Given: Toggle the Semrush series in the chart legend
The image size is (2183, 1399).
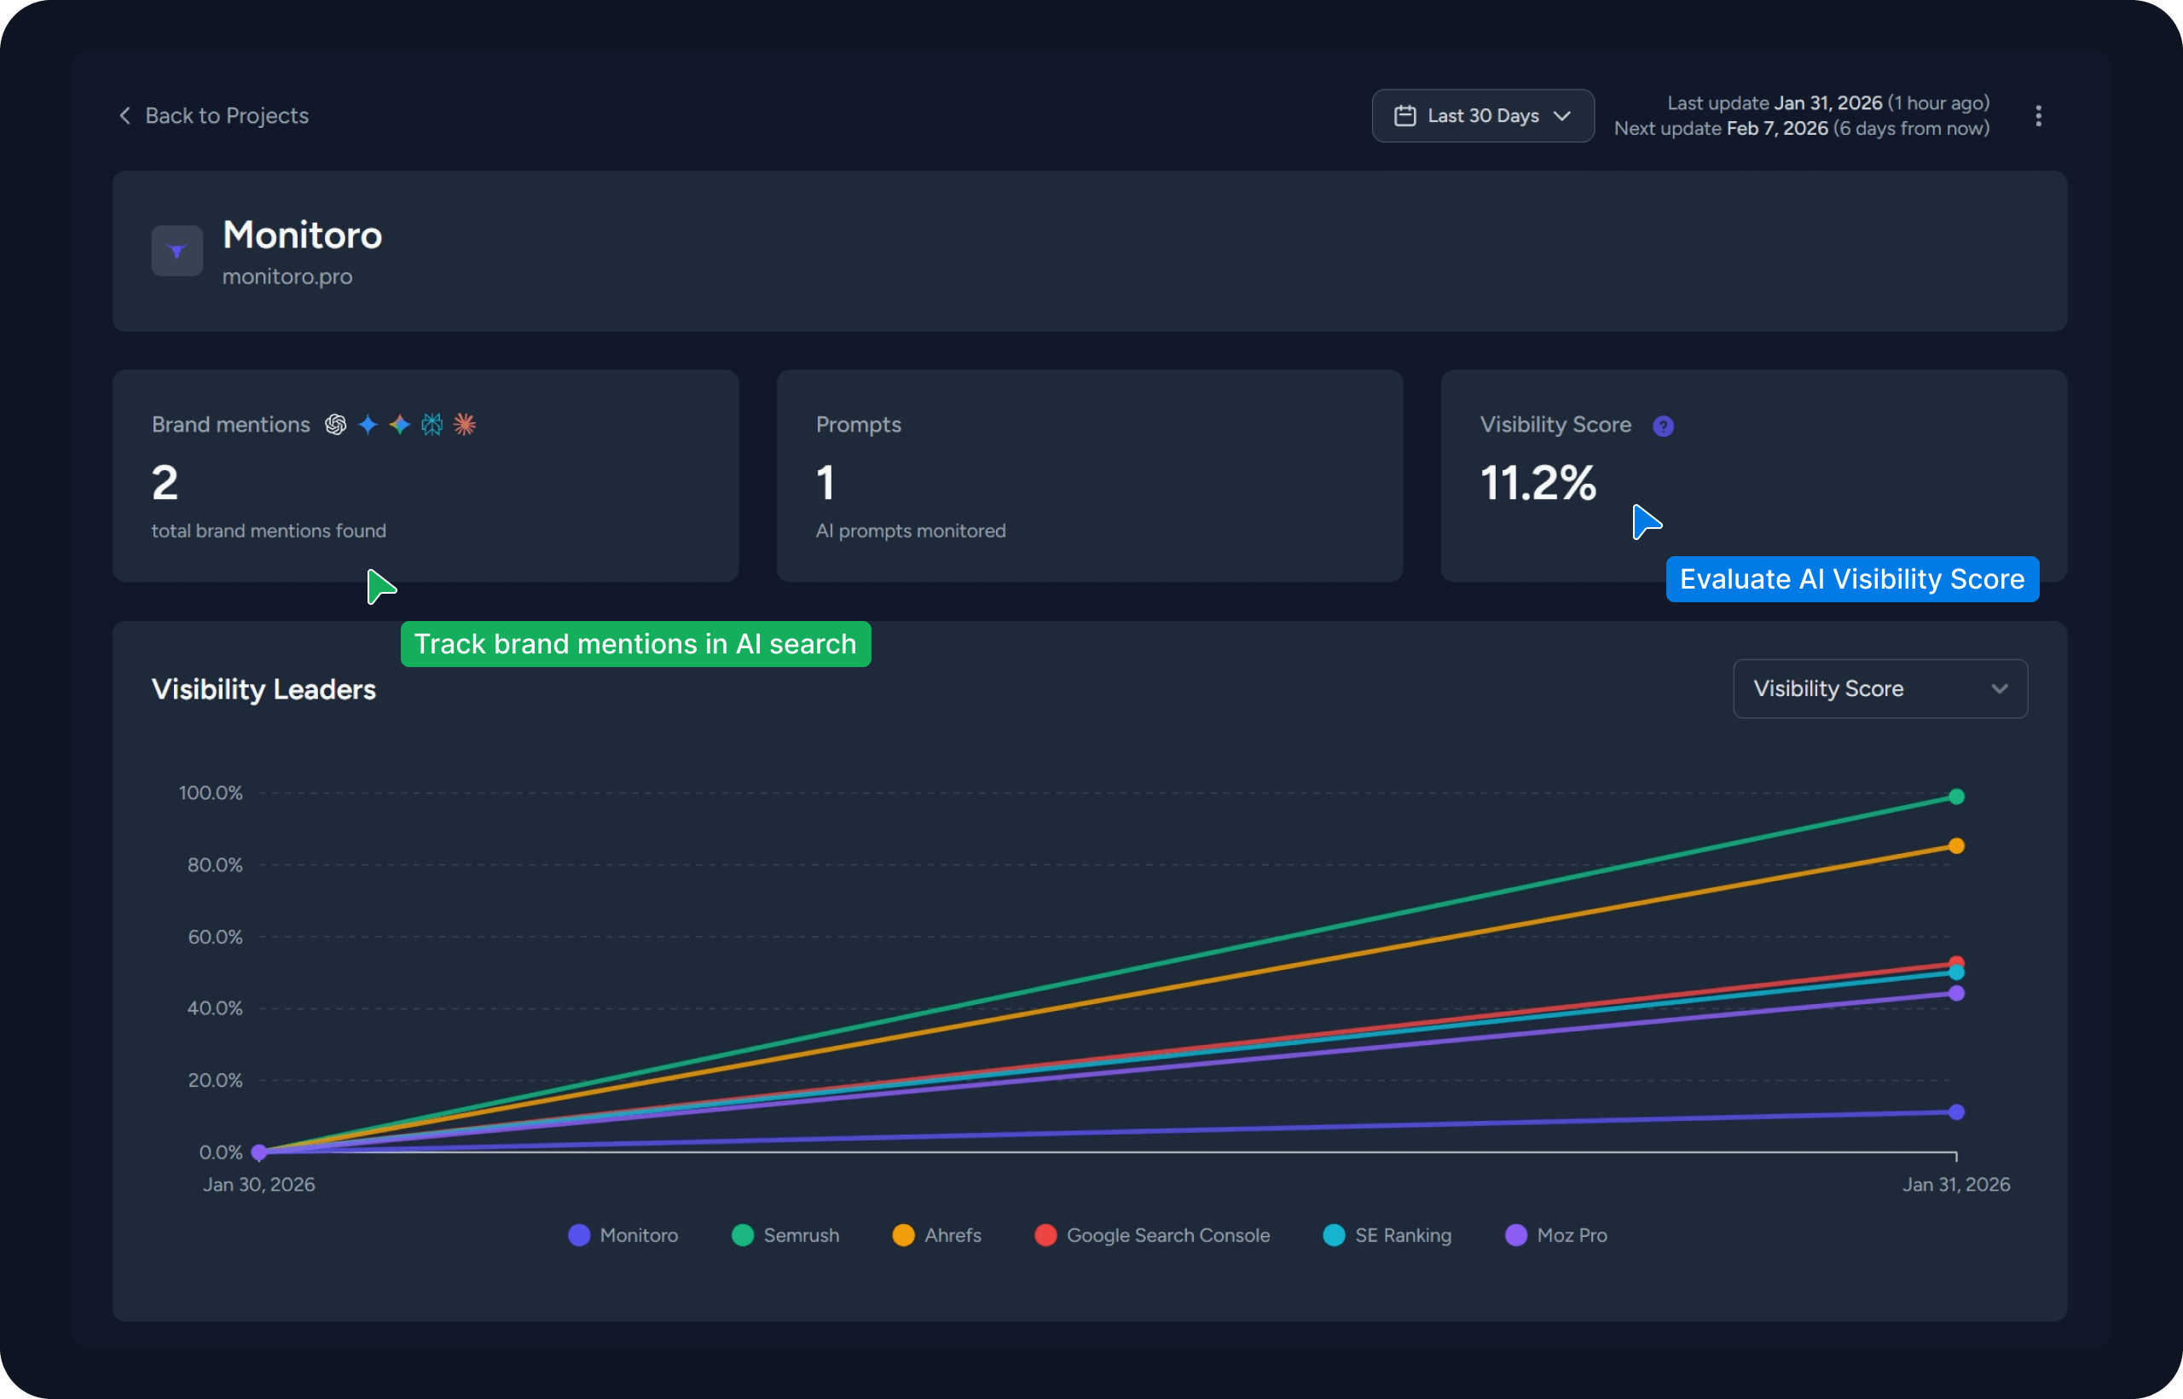Looking at the screenshot, I should coord(786,1235).
